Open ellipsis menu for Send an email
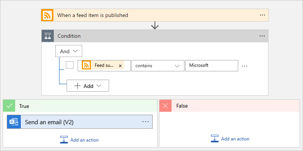This screenshot has height=151, width=303. tap(146, 122)
